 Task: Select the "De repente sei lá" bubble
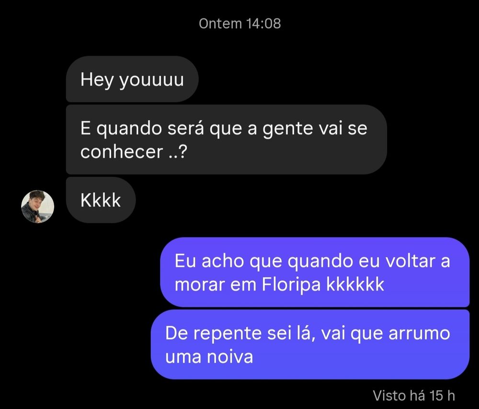pos(310,344)
